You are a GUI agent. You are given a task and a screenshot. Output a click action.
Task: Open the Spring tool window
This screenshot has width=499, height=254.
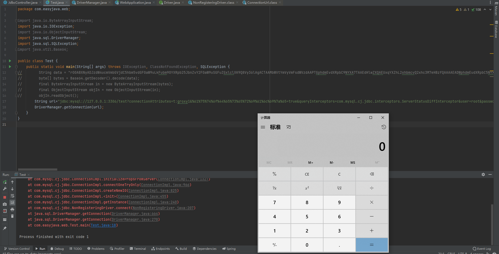pos(229,249)
